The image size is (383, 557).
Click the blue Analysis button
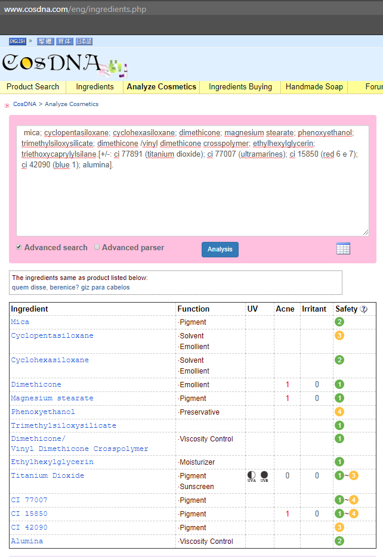220,250
